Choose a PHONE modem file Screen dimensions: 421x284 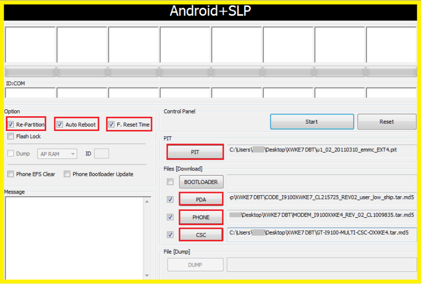201,217
